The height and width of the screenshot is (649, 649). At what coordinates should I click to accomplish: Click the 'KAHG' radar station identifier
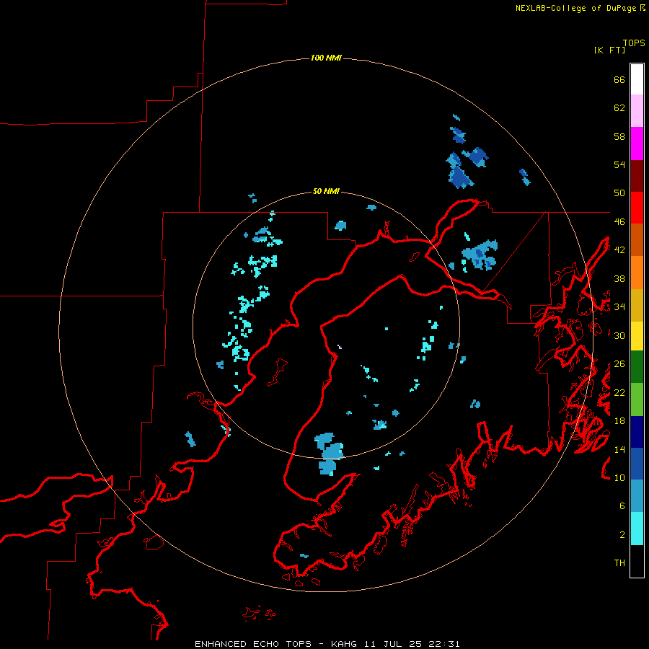click(345, 644)
